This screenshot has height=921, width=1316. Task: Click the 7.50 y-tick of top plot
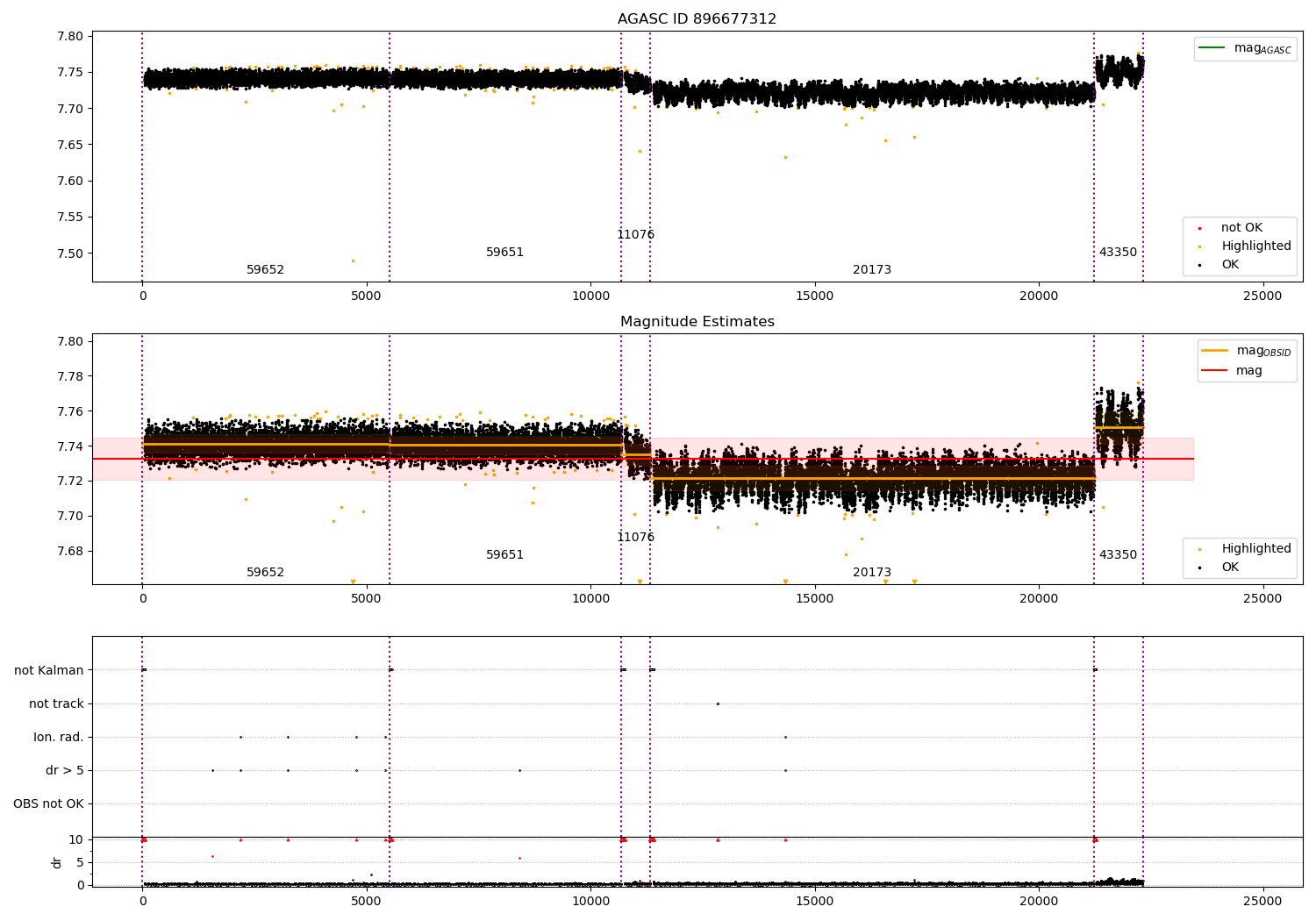70,253
